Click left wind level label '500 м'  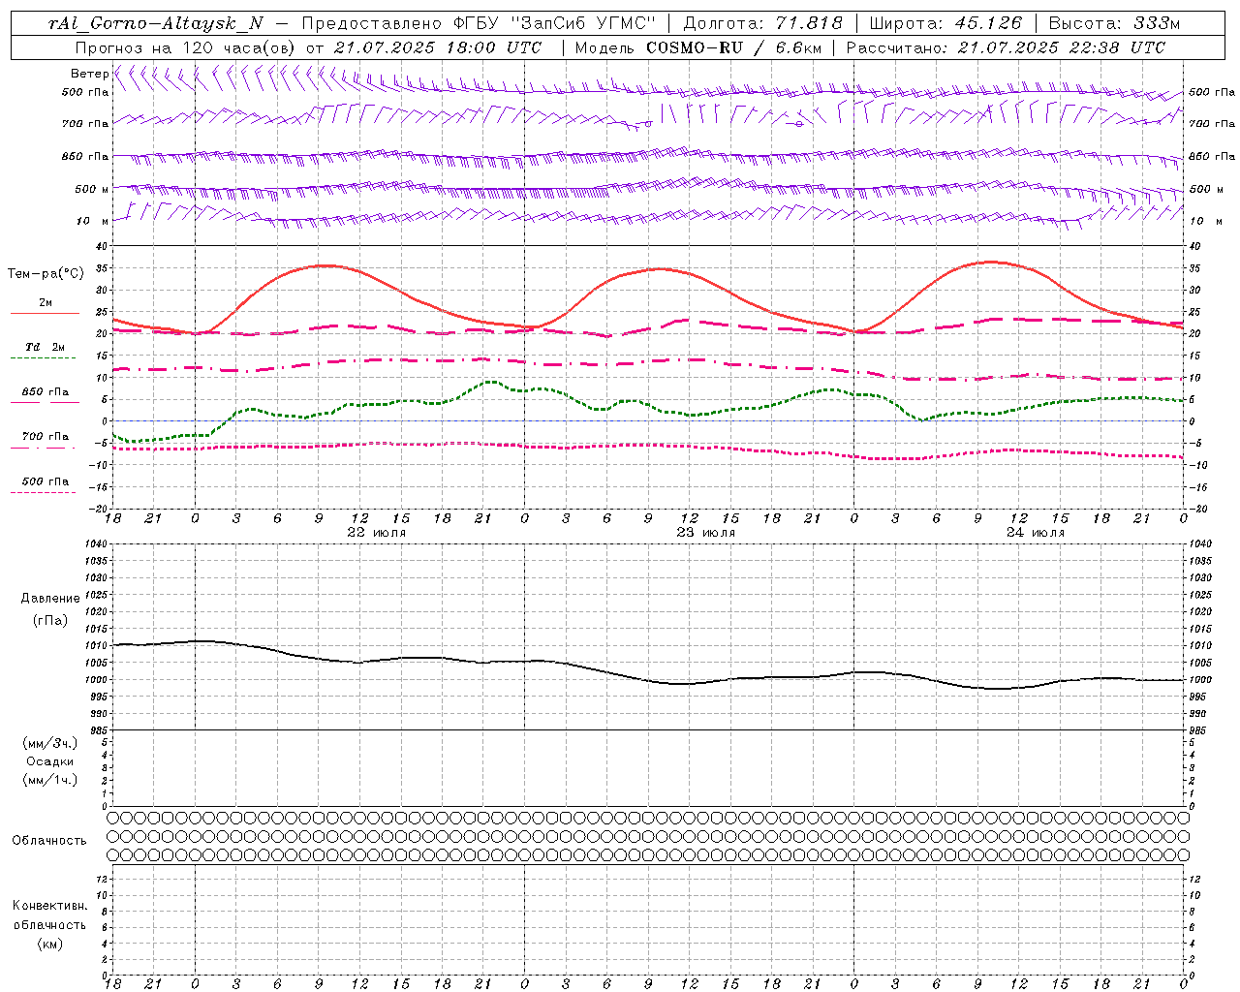[x=92, y=189]
